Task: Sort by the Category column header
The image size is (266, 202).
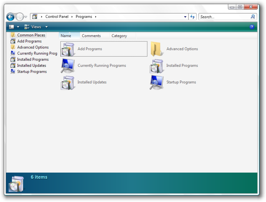Action: point(119,36)
